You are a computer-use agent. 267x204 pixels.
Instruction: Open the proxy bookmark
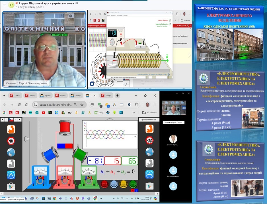pos(99,112)
